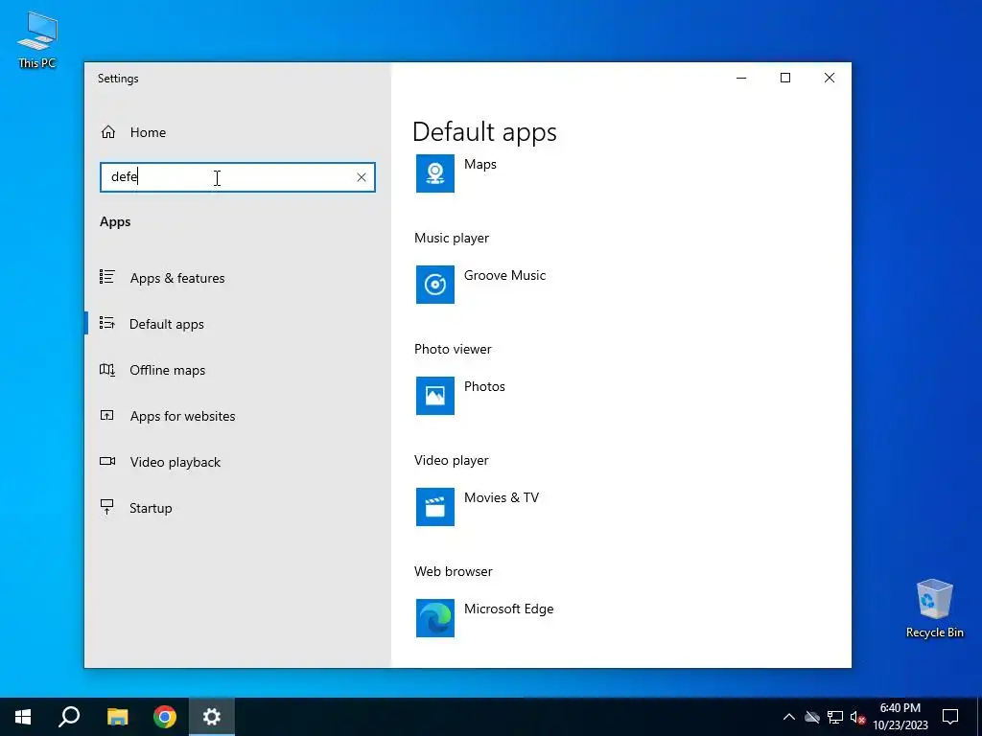Image resolution: width=982 pixels, height=736 pixels.
Task: Click the Web browser heading text
Action: [x=454, y=571]
